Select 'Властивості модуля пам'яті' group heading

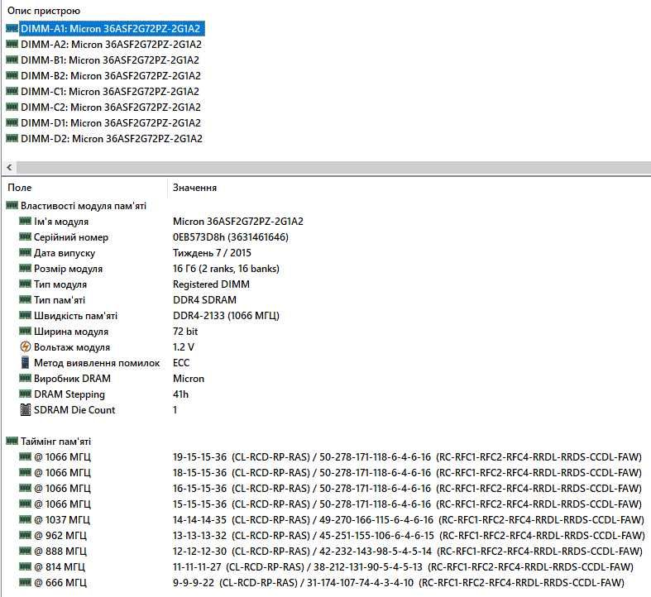tap(83, 206)
